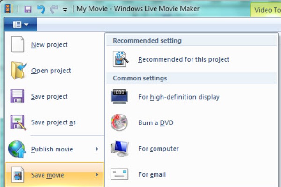Choose Save project as label
281x187 pixels.
53,122
